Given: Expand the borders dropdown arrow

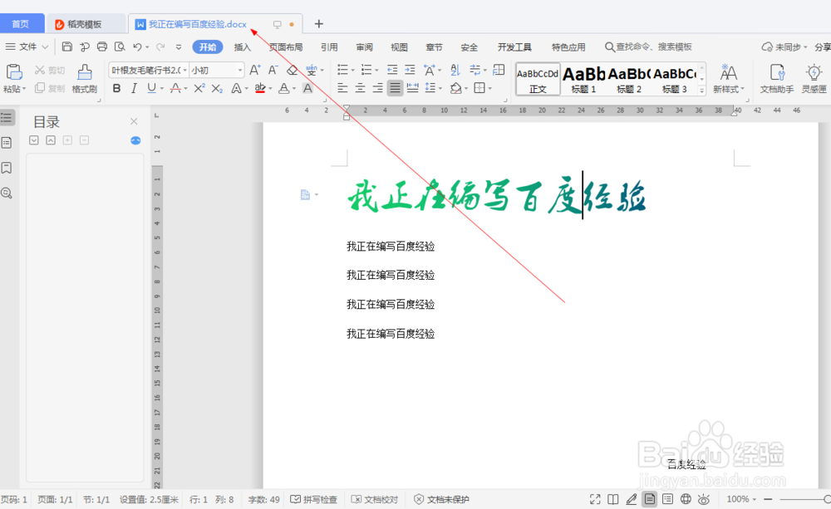Looking at the screenshot, I should pos(489,89).
